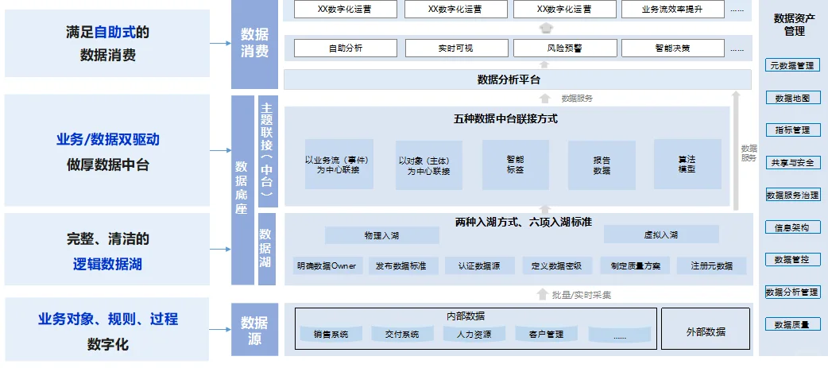The height and width of the screenshot is (368, 828).
Task: Select the 算法模型 block
Action: 687,165
